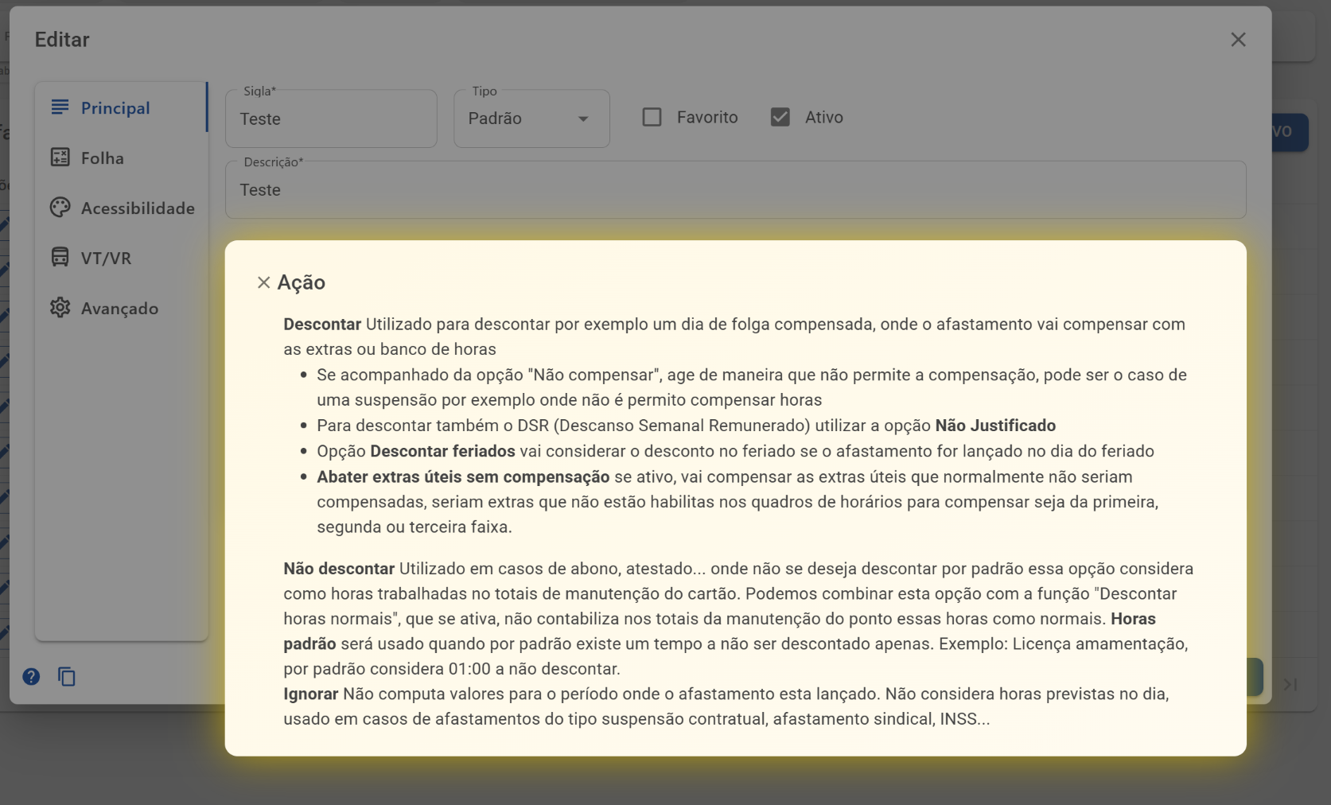Close the Editar dialog
The image size is (1331, 805).
tap(1238, 40)
